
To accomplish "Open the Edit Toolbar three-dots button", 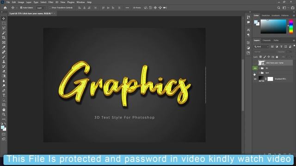I will 4,119.
